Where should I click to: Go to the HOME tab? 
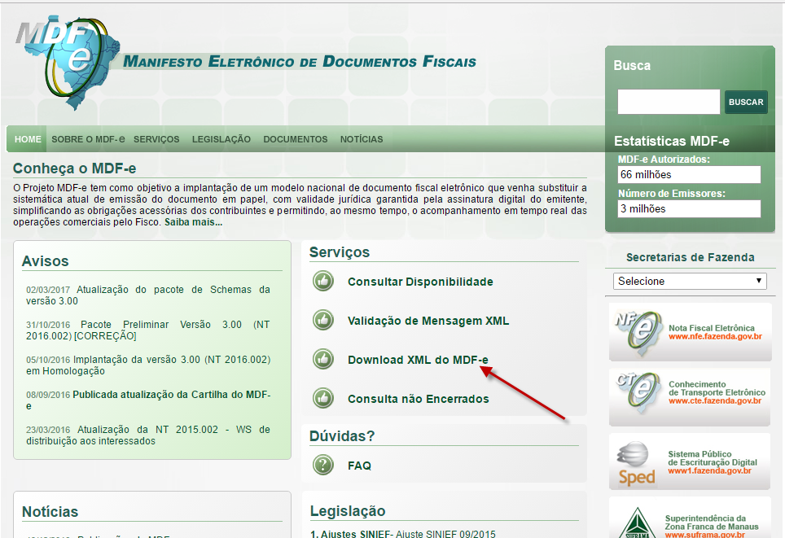point(28,139)
